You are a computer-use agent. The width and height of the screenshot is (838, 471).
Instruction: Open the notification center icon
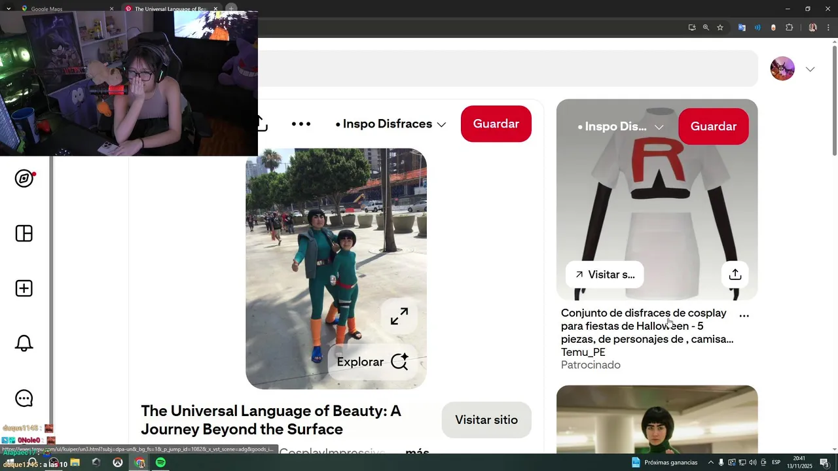coord(824,462)
